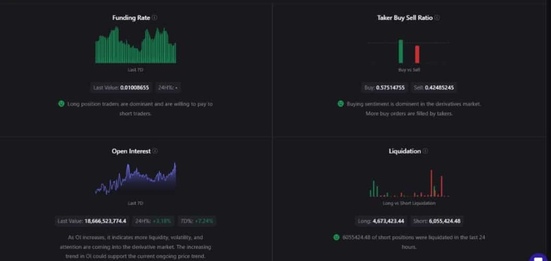Image resolution: width=551 pixels, height=261 pixels.
Task: Click the Funding Rate 24H% value chip
Action: pos(168,88)
